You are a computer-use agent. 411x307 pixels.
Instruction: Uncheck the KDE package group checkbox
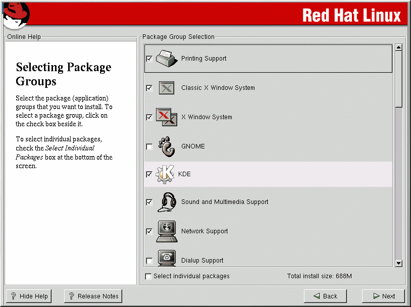click(x=149, y=174)
